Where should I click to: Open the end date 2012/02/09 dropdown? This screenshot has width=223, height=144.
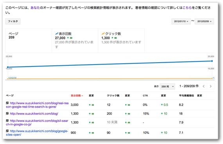click(x=204, y=22)
